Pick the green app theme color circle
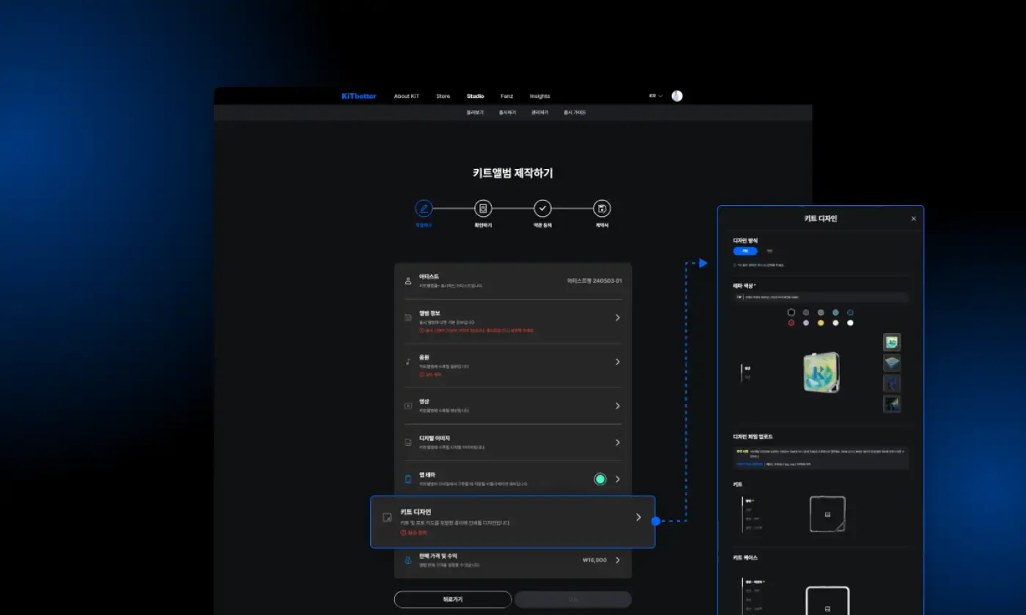 click(x=600, y=479)
